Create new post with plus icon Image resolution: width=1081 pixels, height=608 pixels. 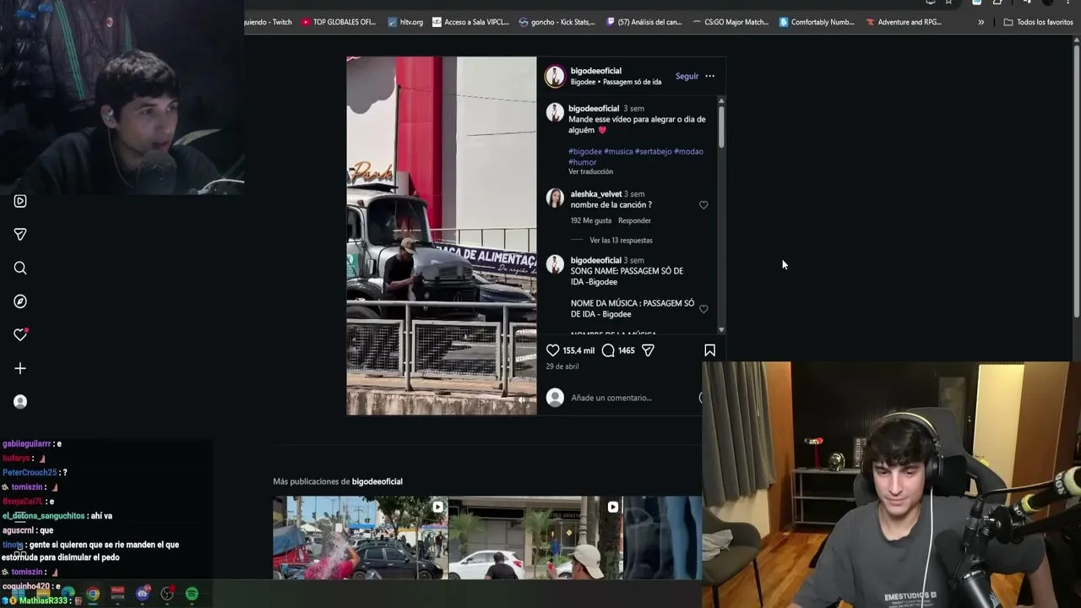(20, 368)
